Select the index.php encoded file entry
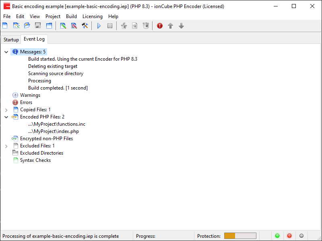Screen dimensions: 322x241 pos(54,131)
